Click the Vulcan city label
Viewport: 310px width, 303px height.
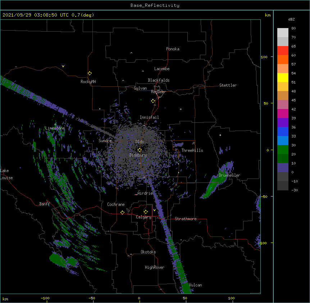coord(196,285)
